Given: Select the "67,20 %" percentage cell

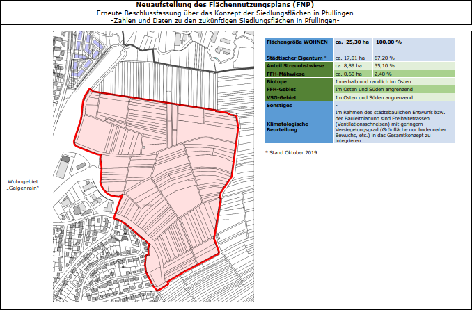Looking at the screenshot, I should coord(385,58).
